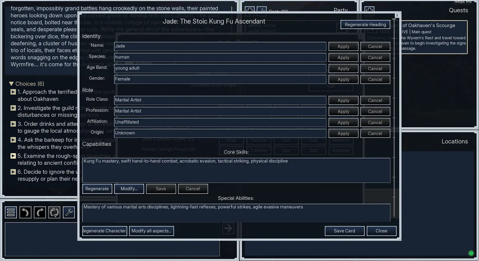Screen dimensions: 479x261
Task: Click the Close button in the dialog
Action: click(x=381, y=231)
